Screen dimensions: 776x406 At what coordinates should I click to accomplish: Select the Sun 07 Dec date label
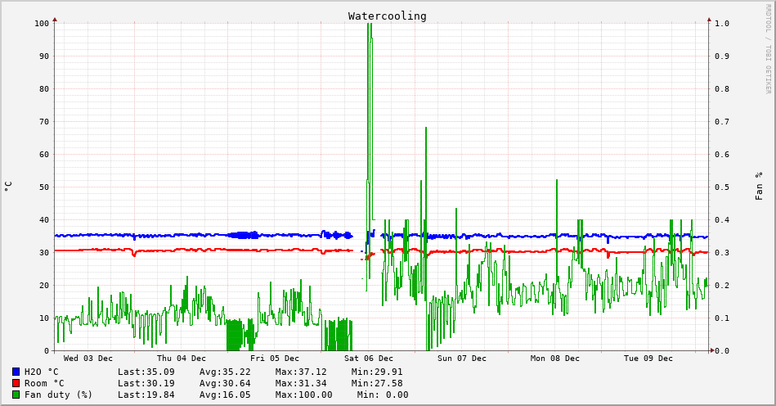pos(462,359)
